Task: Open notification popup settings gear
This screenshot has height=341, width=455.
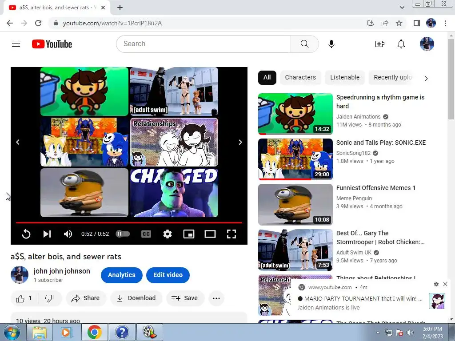Action: tap(436, 284)
